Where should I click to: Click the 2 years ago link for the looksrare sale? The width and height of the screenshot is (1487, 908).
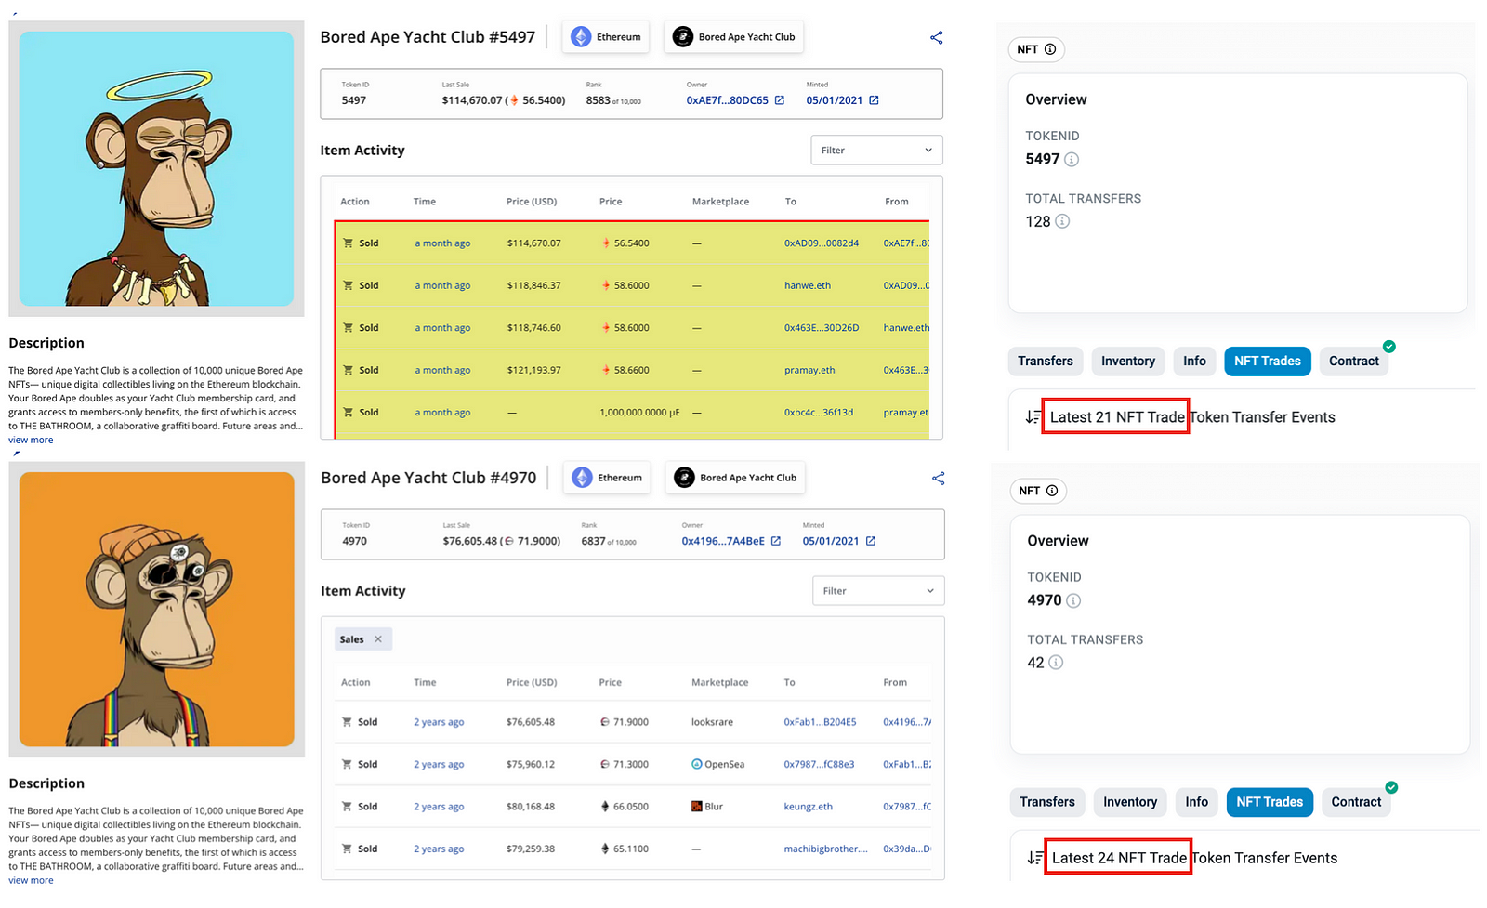pos(438,721)
